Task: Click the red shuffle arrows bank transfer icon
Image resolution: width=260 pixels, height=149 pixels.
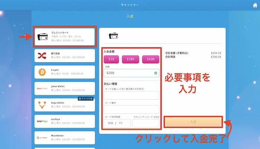Action: [x=42, y=56]
